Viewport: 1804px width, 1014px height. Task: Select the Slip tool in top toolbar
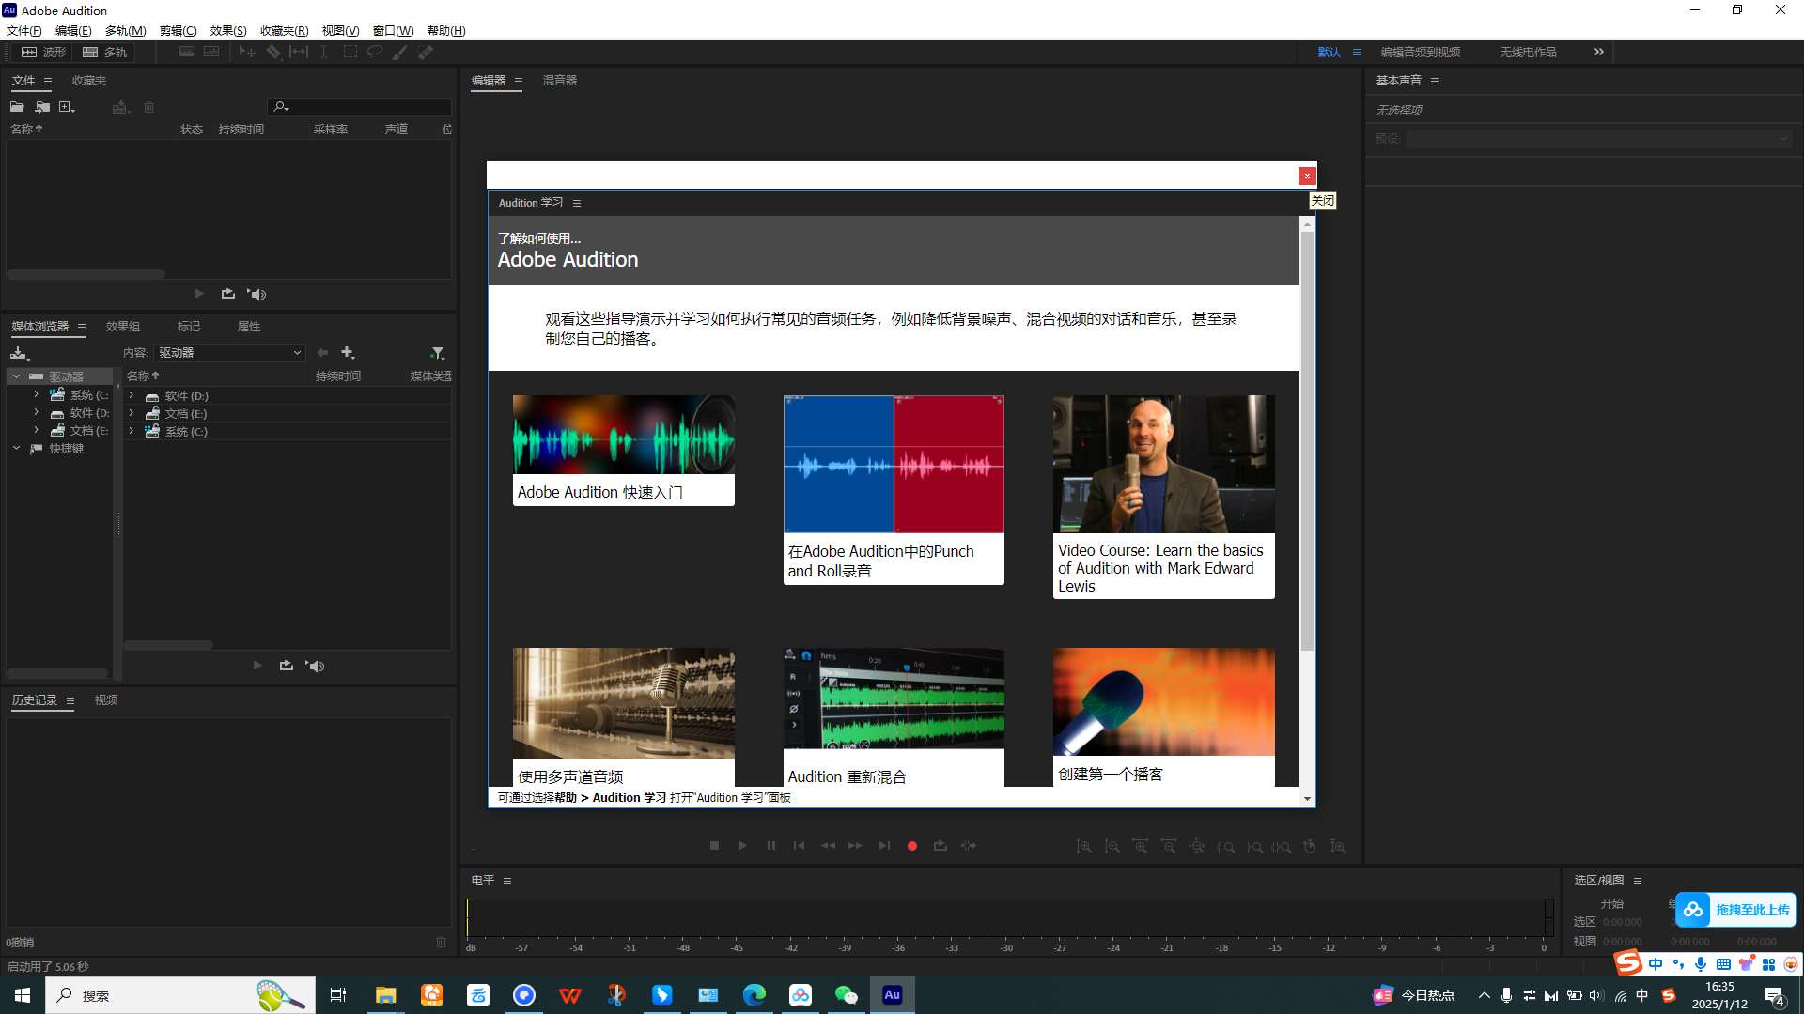tap(299, 53)
